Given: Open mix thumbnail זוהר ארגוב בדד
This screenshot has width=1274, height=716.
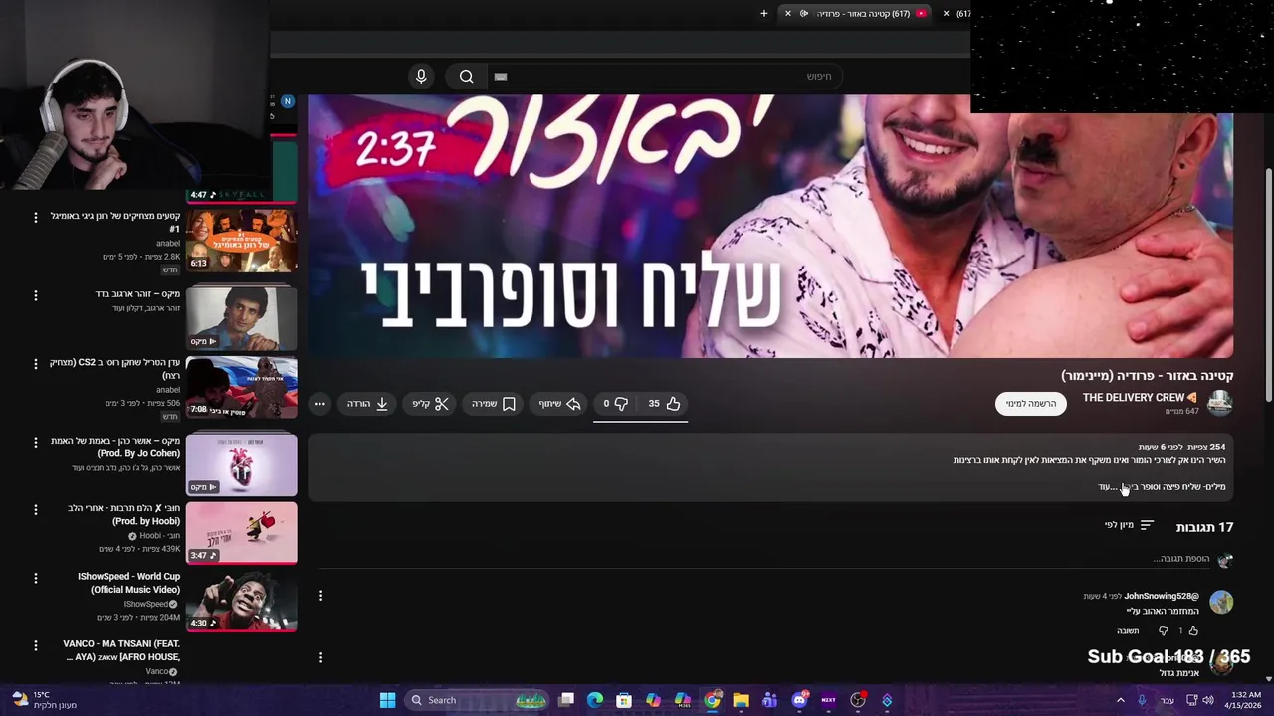Looking at the screenshot, I should coord(241,318).
